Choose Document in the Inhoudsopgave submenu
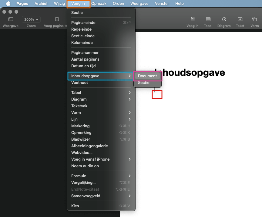This screenshot has width=262, height=217. coord(148,76)
